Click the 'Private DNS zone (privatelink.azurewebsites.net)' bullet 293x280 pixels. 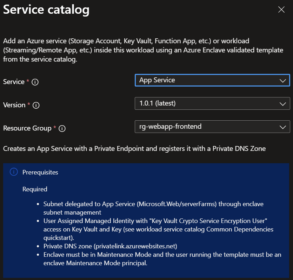pyautogui.click(x=110, y=246)
